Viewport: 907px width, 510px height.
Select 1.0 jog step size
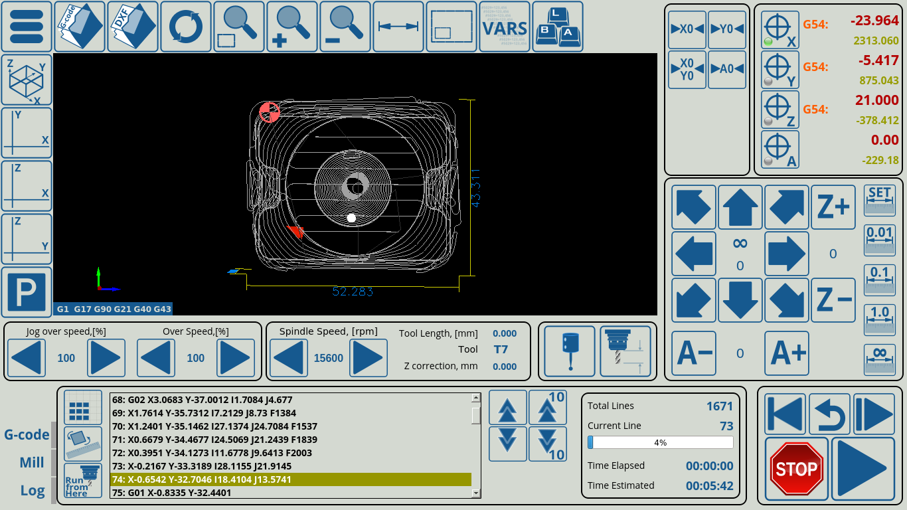[879, 319]
